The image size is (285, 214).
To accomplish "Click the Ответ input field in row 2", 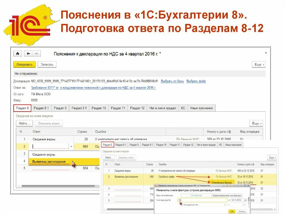I will [50, 146].
